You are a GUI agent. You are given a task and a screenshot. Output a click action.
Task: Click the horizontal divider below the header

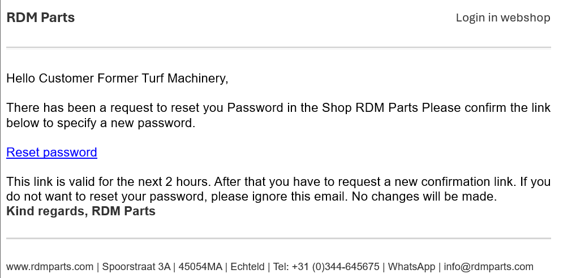(278, 48)
